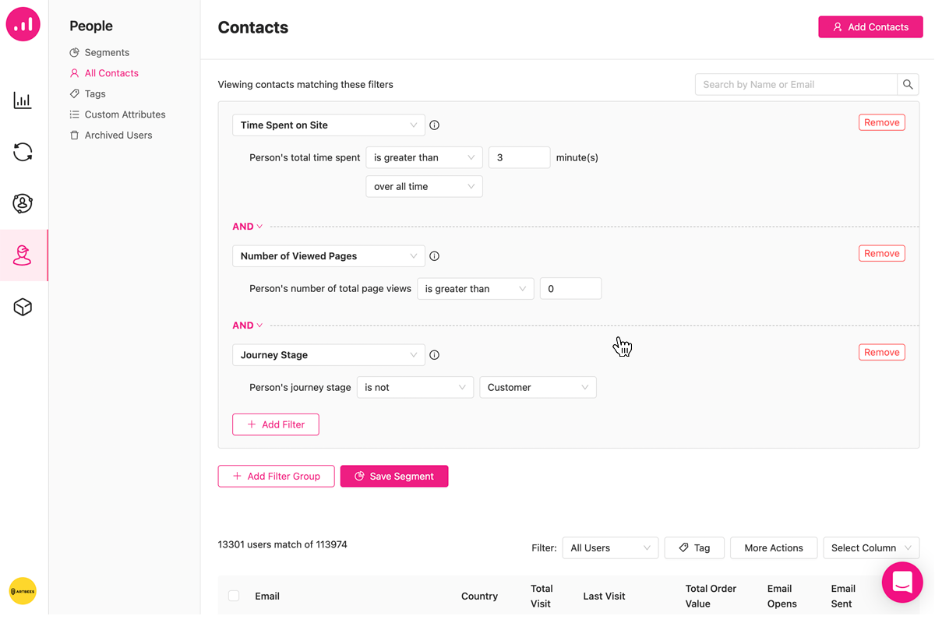Open the All Users filter dropdown
Image resolution: width=935 pixels, height=623 pixels.
610,548
